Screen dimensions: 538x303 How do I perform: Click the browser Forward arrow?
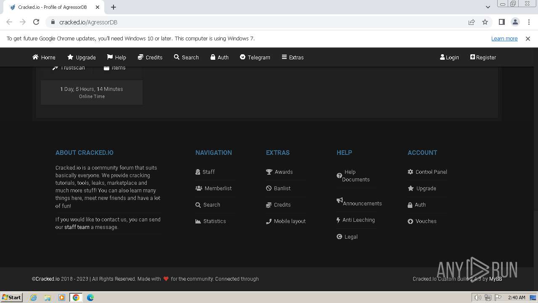pyautogui.click(x=23, y=22)
